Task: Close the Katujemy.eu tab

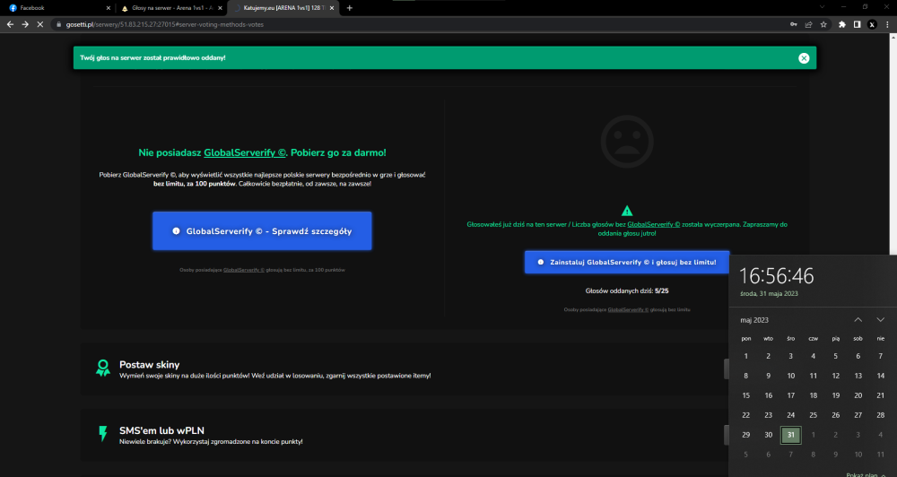Action: pos(332,8)
